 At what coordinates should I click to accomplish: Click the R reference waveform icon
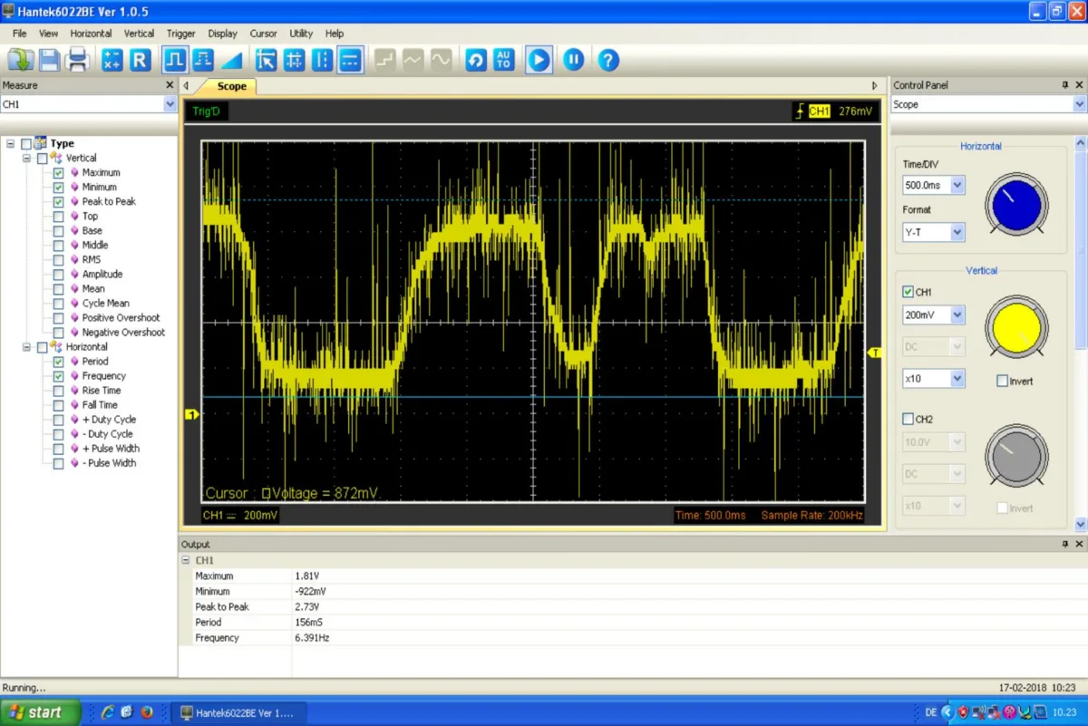140,60
